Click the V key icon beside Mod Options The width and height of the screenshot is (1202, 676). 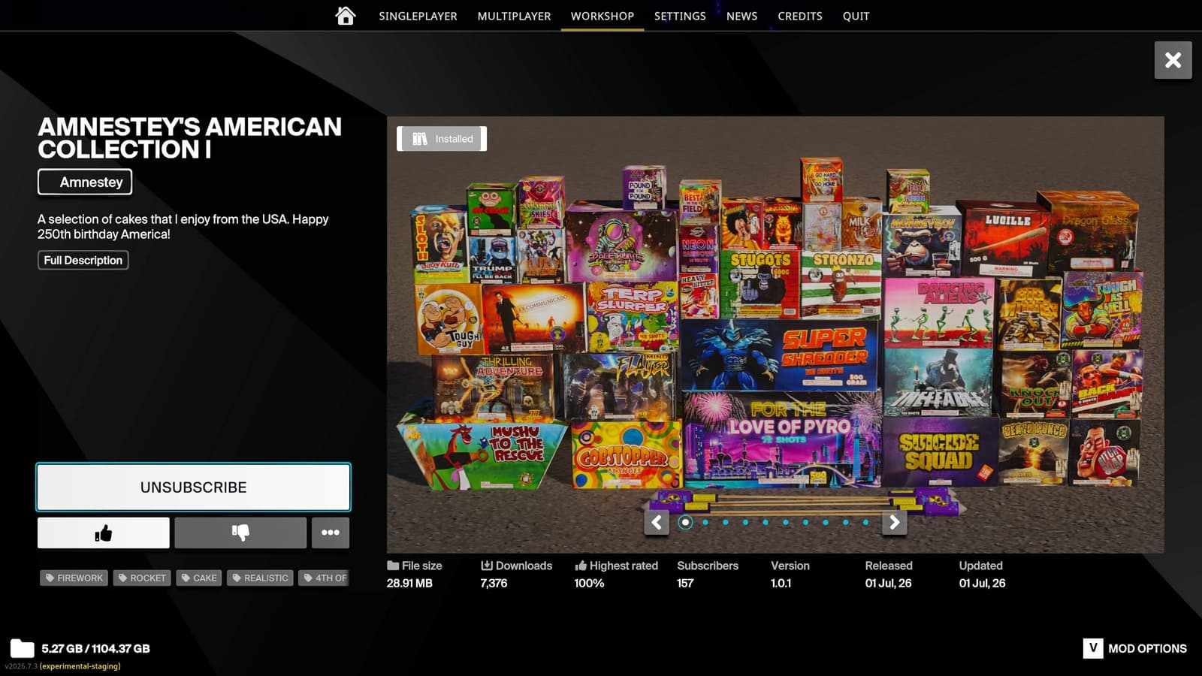(1093, 648)
